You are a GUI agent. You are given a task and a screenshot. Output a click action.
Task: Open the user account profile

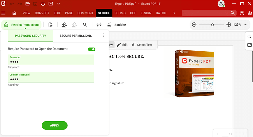[x=221, y=3]
